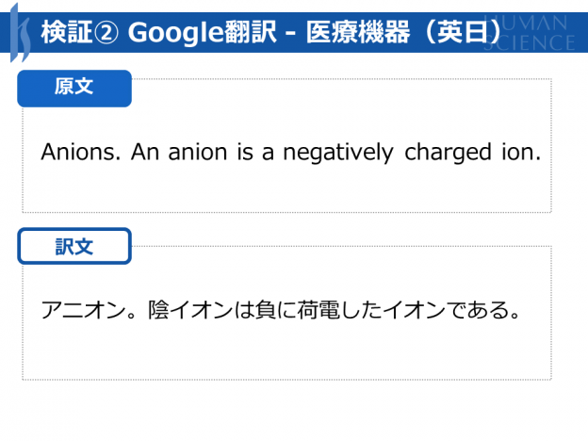This screenshot has width=588, height=441.
Task: Click the word "anion" in source sentence
Action: 198,152
